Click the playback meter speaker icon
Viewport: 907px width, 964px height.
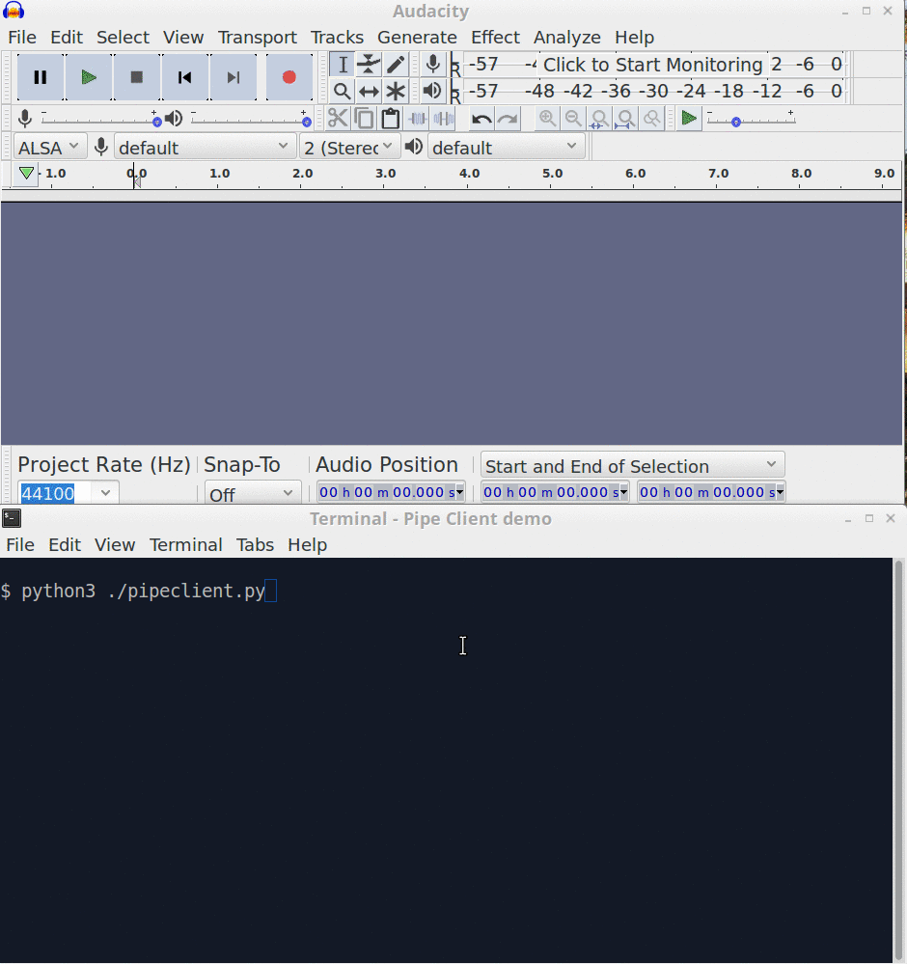click(x=432, y=91)
